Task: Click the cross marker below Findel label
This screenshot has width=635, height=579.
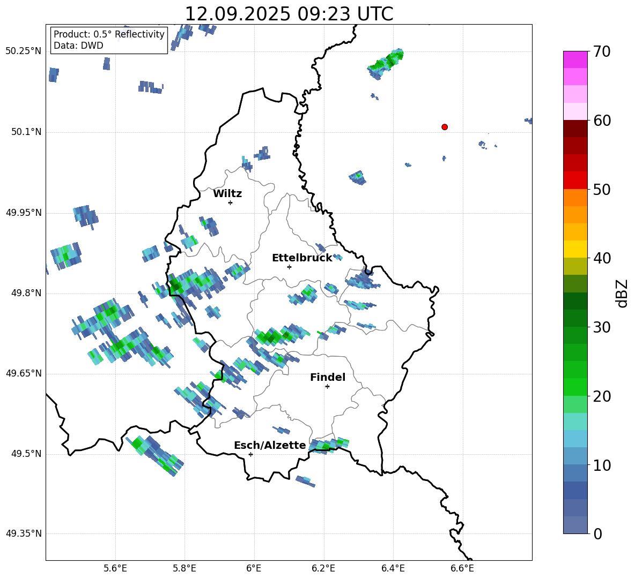Action: [x=327, y=386]
